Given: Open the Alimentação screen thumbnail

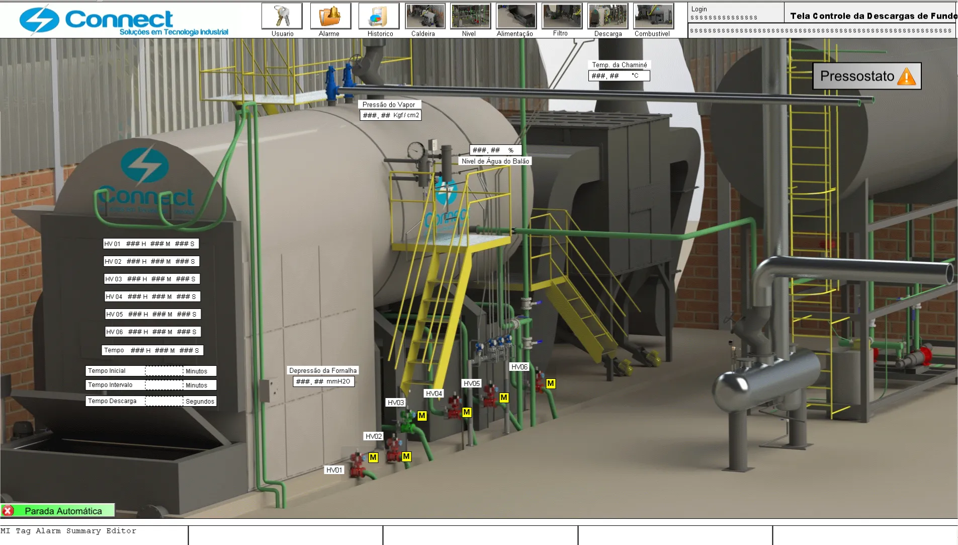Looking at the screenshot, I should coord(515,17).
